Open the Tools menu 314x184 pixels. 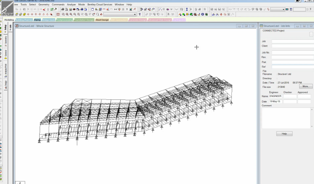coord(24,5)
